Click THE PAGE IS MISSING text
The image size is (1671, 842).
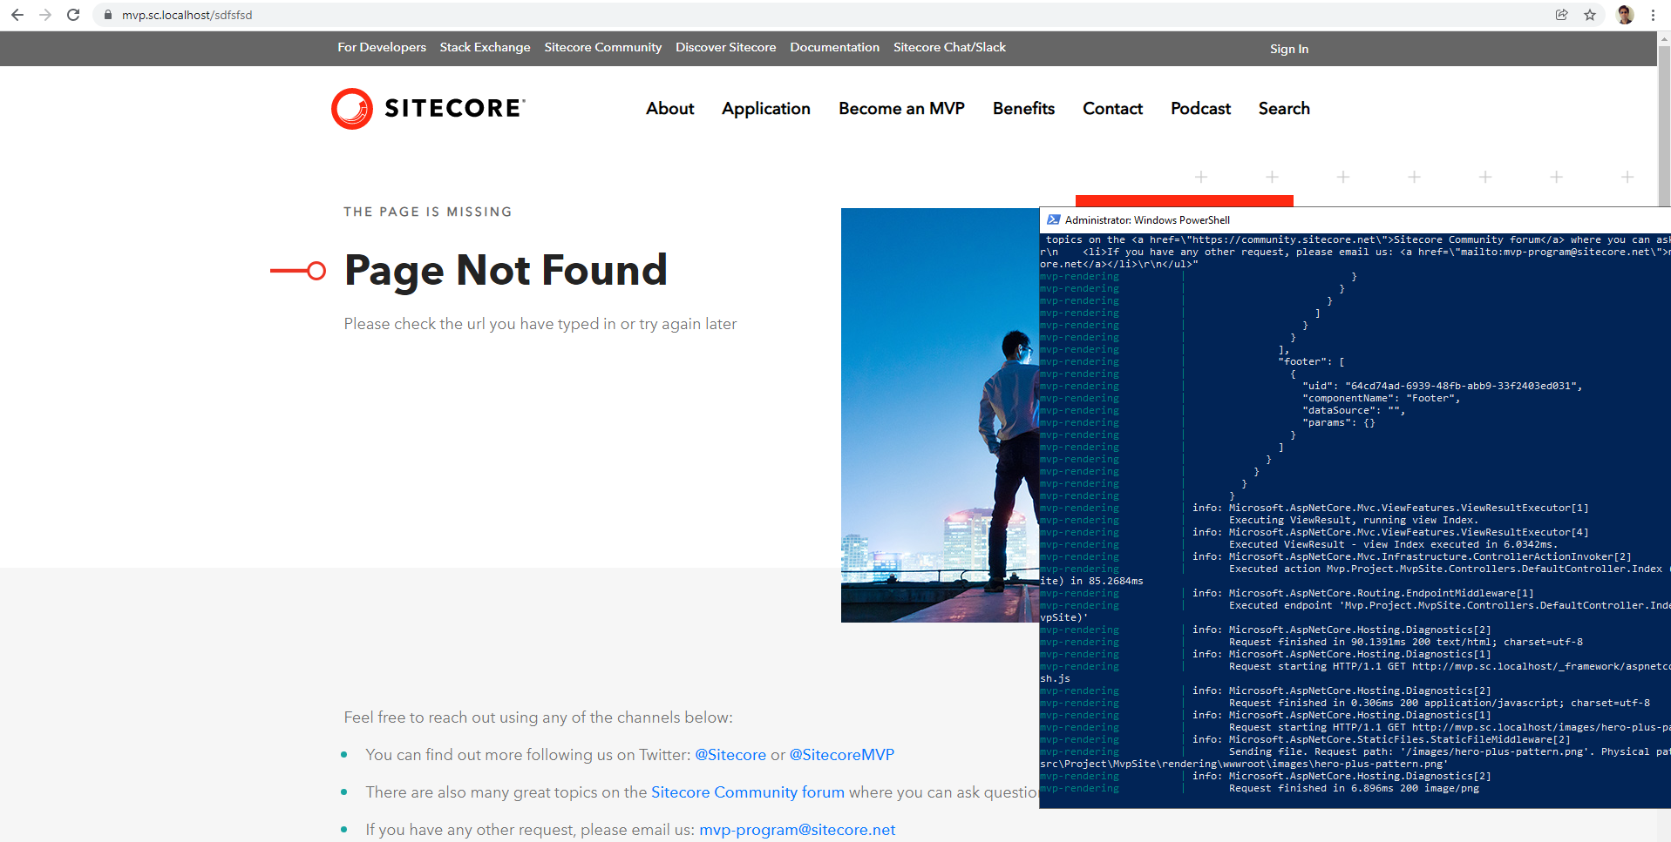coord(428,212)
